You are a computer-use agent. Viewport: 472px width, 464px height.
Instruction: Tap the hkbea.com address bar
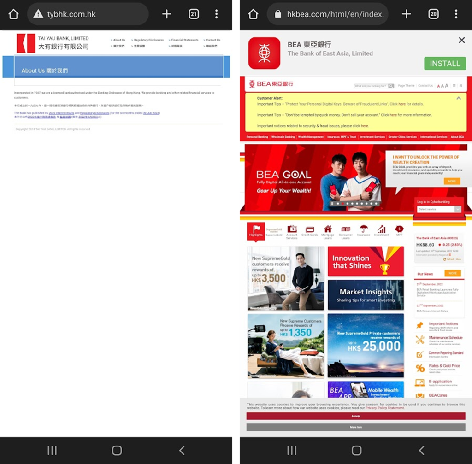pyautogui.click(x=328, y=14)
